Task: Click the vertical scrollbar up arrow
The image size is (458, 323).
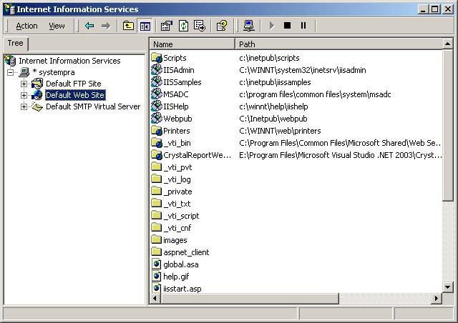Action: (x=447, y=44)
